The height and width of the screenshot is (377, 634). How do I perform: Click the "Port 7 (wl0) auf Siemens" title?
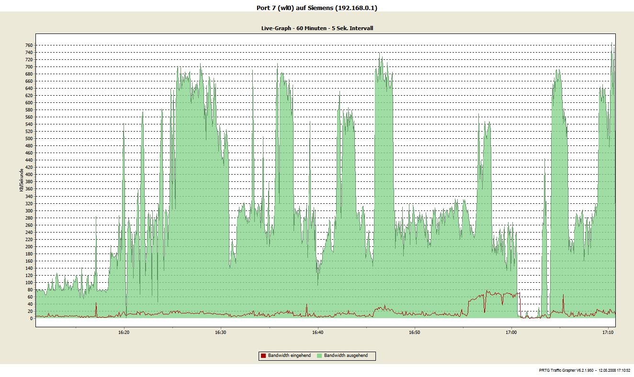point(317,8)
